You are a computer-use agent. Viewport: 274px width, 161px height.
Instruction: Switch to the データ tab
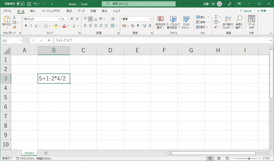pos(81,11)
